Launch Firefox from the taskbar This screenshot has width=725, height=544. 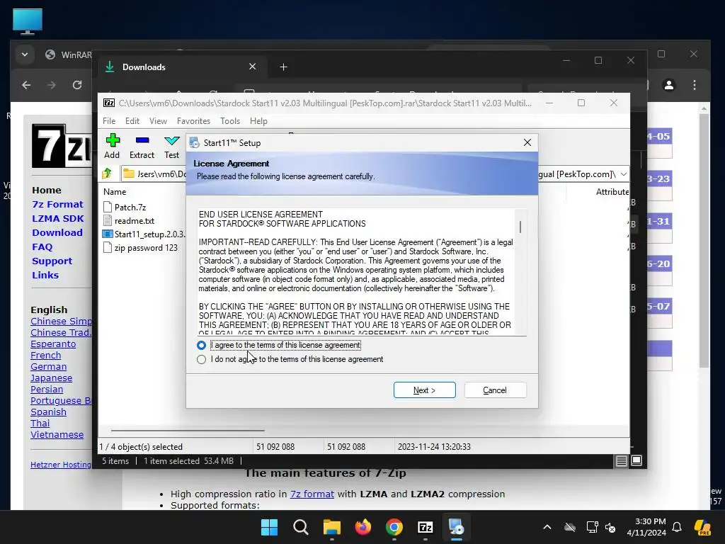click(363, 527)
